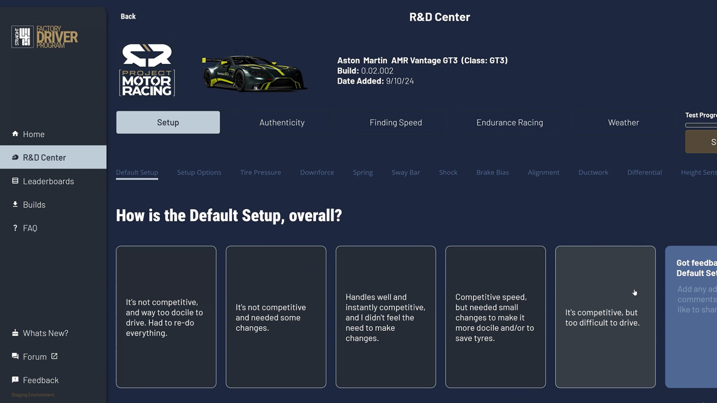Screen dimensions: 717x403
Task: Open the Brake Bias sub-tab
Action: pos(493,172)
